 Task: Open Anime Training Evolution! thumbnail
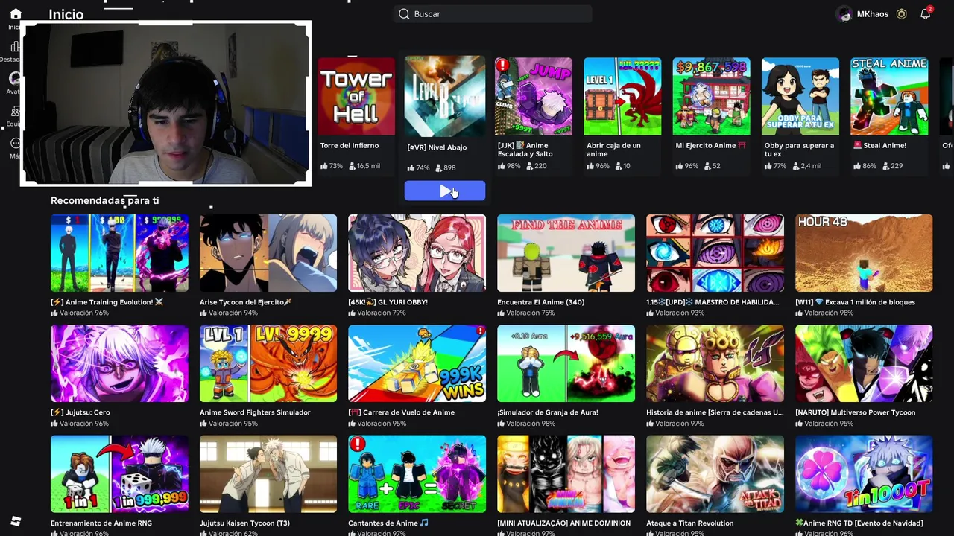(x=119, y=253)
